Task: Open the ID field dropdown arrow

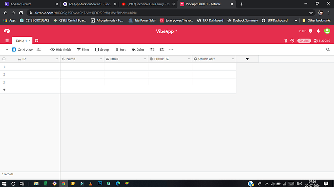Action: 57,59
